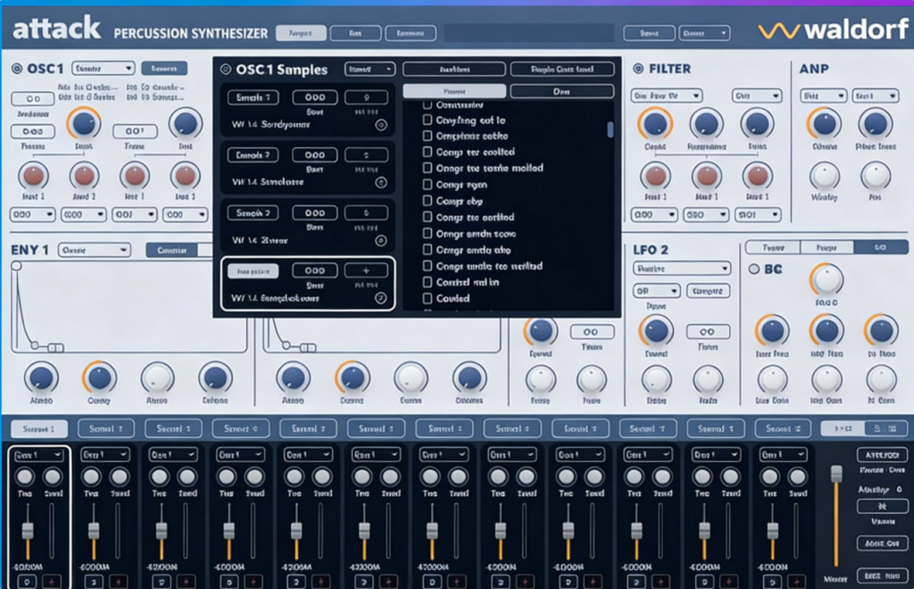Tick the 'Couded' checkbox in the sample list

[428, 298]
